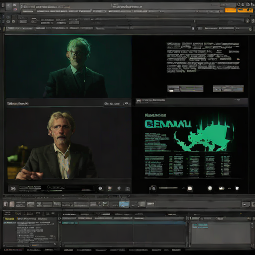Screen dimensions: 255x255
Task: Select the yellow highlighted tab in bottom-left panel
Action: coord(9,219)
